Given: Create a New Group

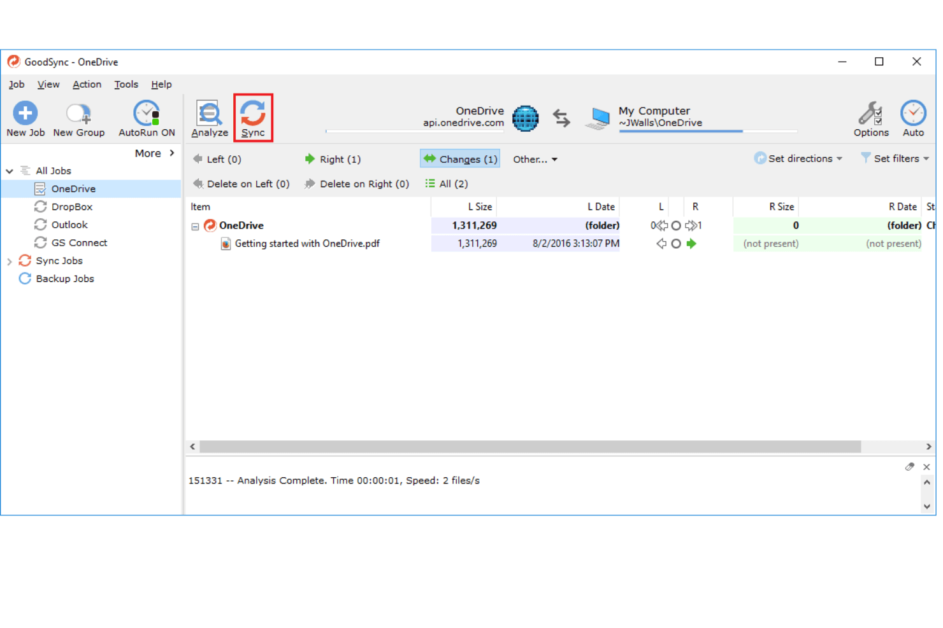Looking at the screenshot, I should point(78,119).
